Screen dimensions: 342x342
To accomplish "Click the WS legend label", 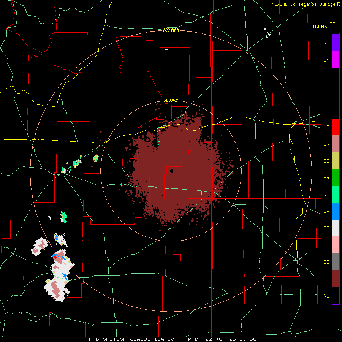I will (326, 211).
